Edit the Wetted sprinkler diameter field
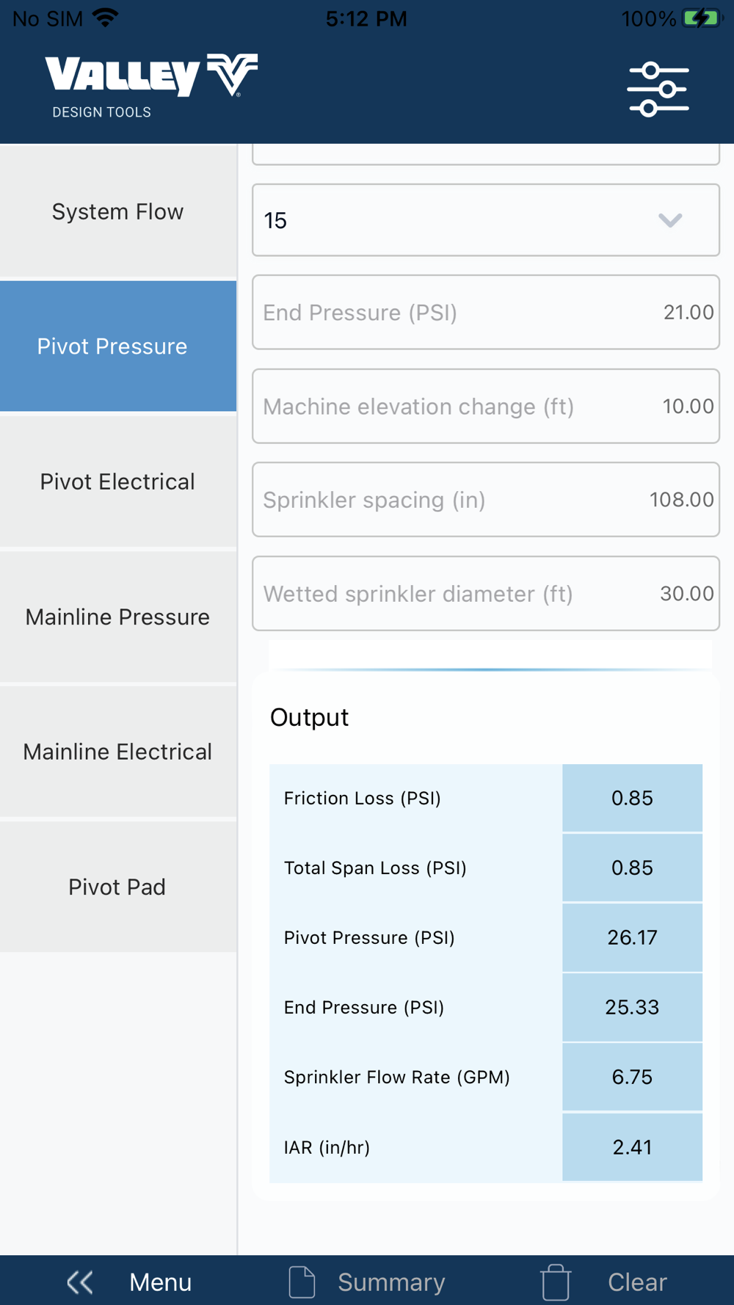 [x=486, y=594]
